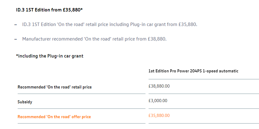Click the '*including the Plug-in car grant' footnote
The image size is (259, 129).
point(50,56)
